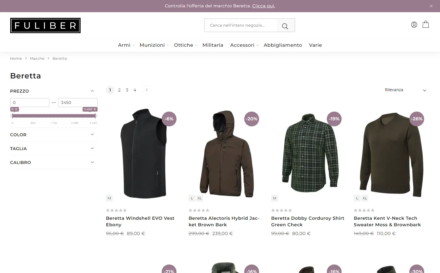This screenshot has width=440, height=273.
Task: Open Beretta Windshell EVO Vest image
Action: pyautogui.click(x=143, y=153)
